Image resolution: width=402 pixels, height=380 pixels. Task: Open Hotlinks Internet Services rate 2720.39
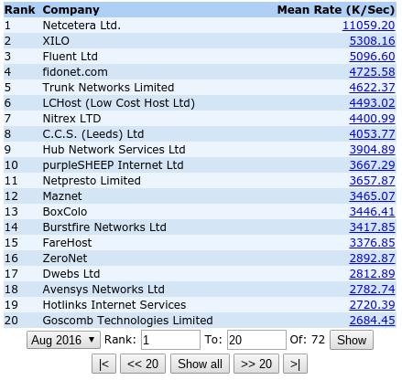[x=372, y=305]
